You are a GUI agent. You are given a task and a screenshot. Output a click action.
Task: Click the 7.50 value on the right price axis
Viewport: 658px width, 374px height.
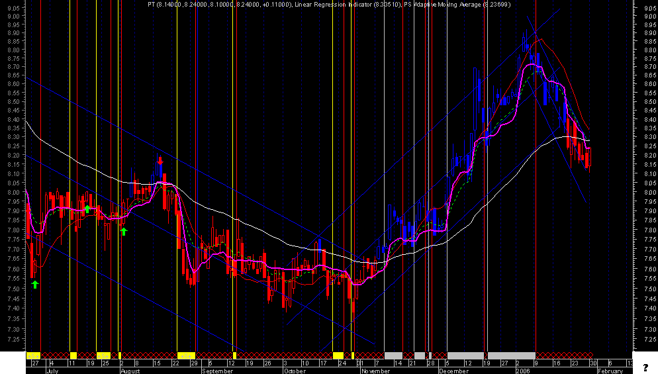pos(651,289)
